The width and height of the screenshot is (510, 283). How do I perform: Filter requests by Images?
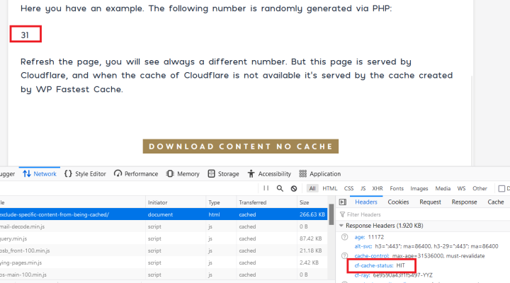pyautogui.click(x=419, y=188)
